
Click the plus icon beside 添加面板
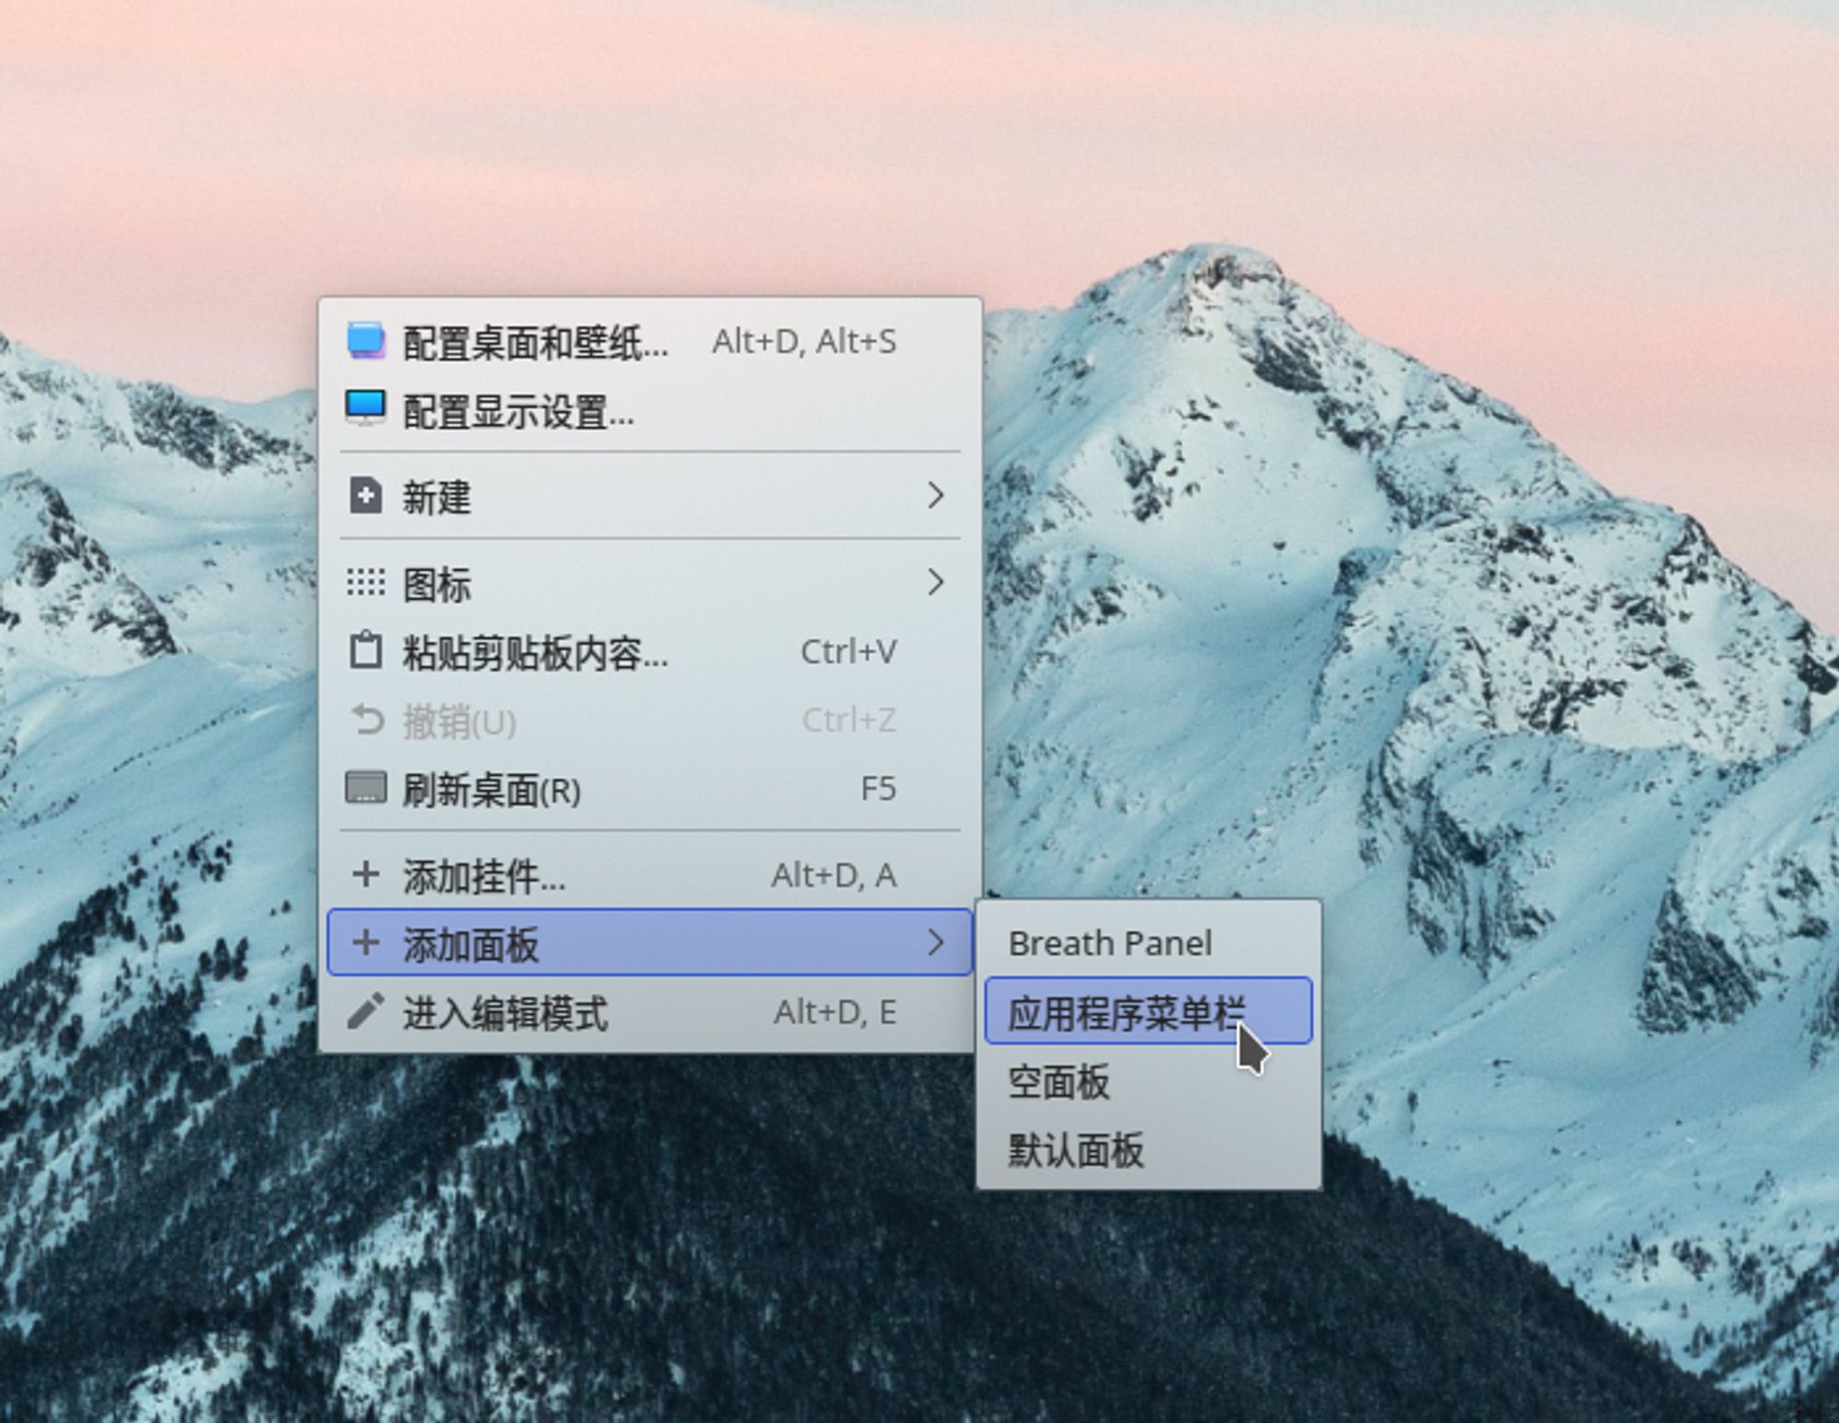tap(366, 942)
